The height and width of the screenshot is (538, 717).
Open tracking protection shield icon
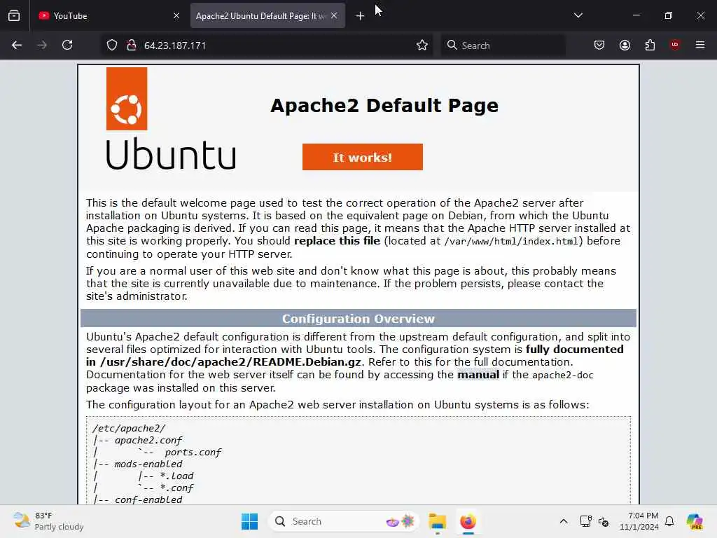tap(112, 45)
